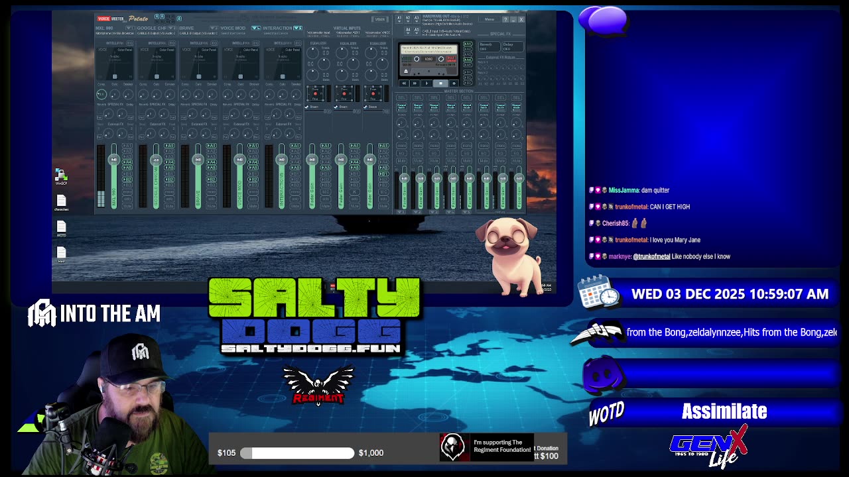Click the MXL 990 Gate knob

[x=115, y=94]
